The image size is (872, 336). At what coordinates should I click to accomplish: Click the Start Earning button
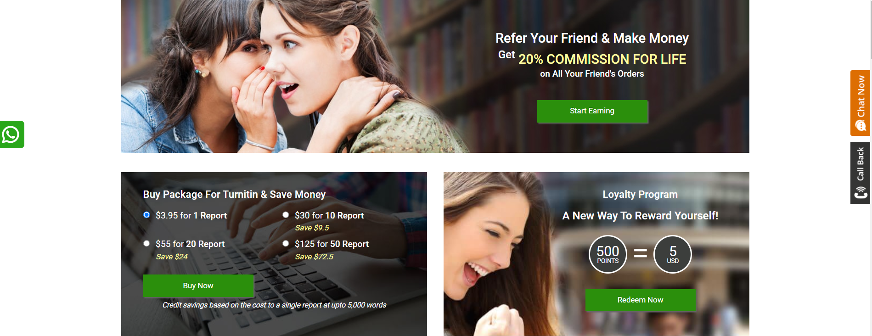pyautogui.click(x=592, y=111)
